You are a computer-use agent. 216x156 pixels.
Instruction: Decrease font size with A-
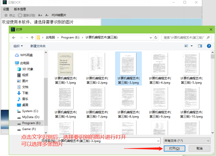(x=47, y=15)
